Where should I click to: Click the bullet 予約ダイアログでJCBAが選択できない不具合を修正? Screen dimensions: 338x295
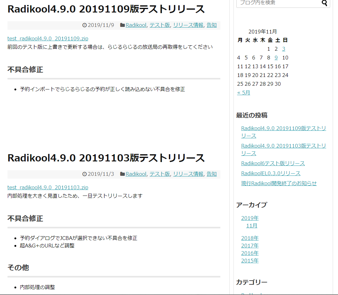click(79, 238)
